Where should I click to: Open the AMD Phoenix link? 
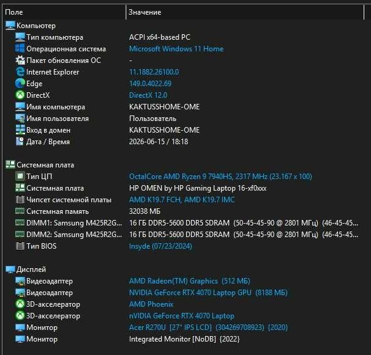coord(151,304)
